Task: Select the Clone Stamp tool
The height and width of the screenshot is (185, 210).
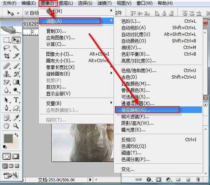Action: (x=7, y=74)
